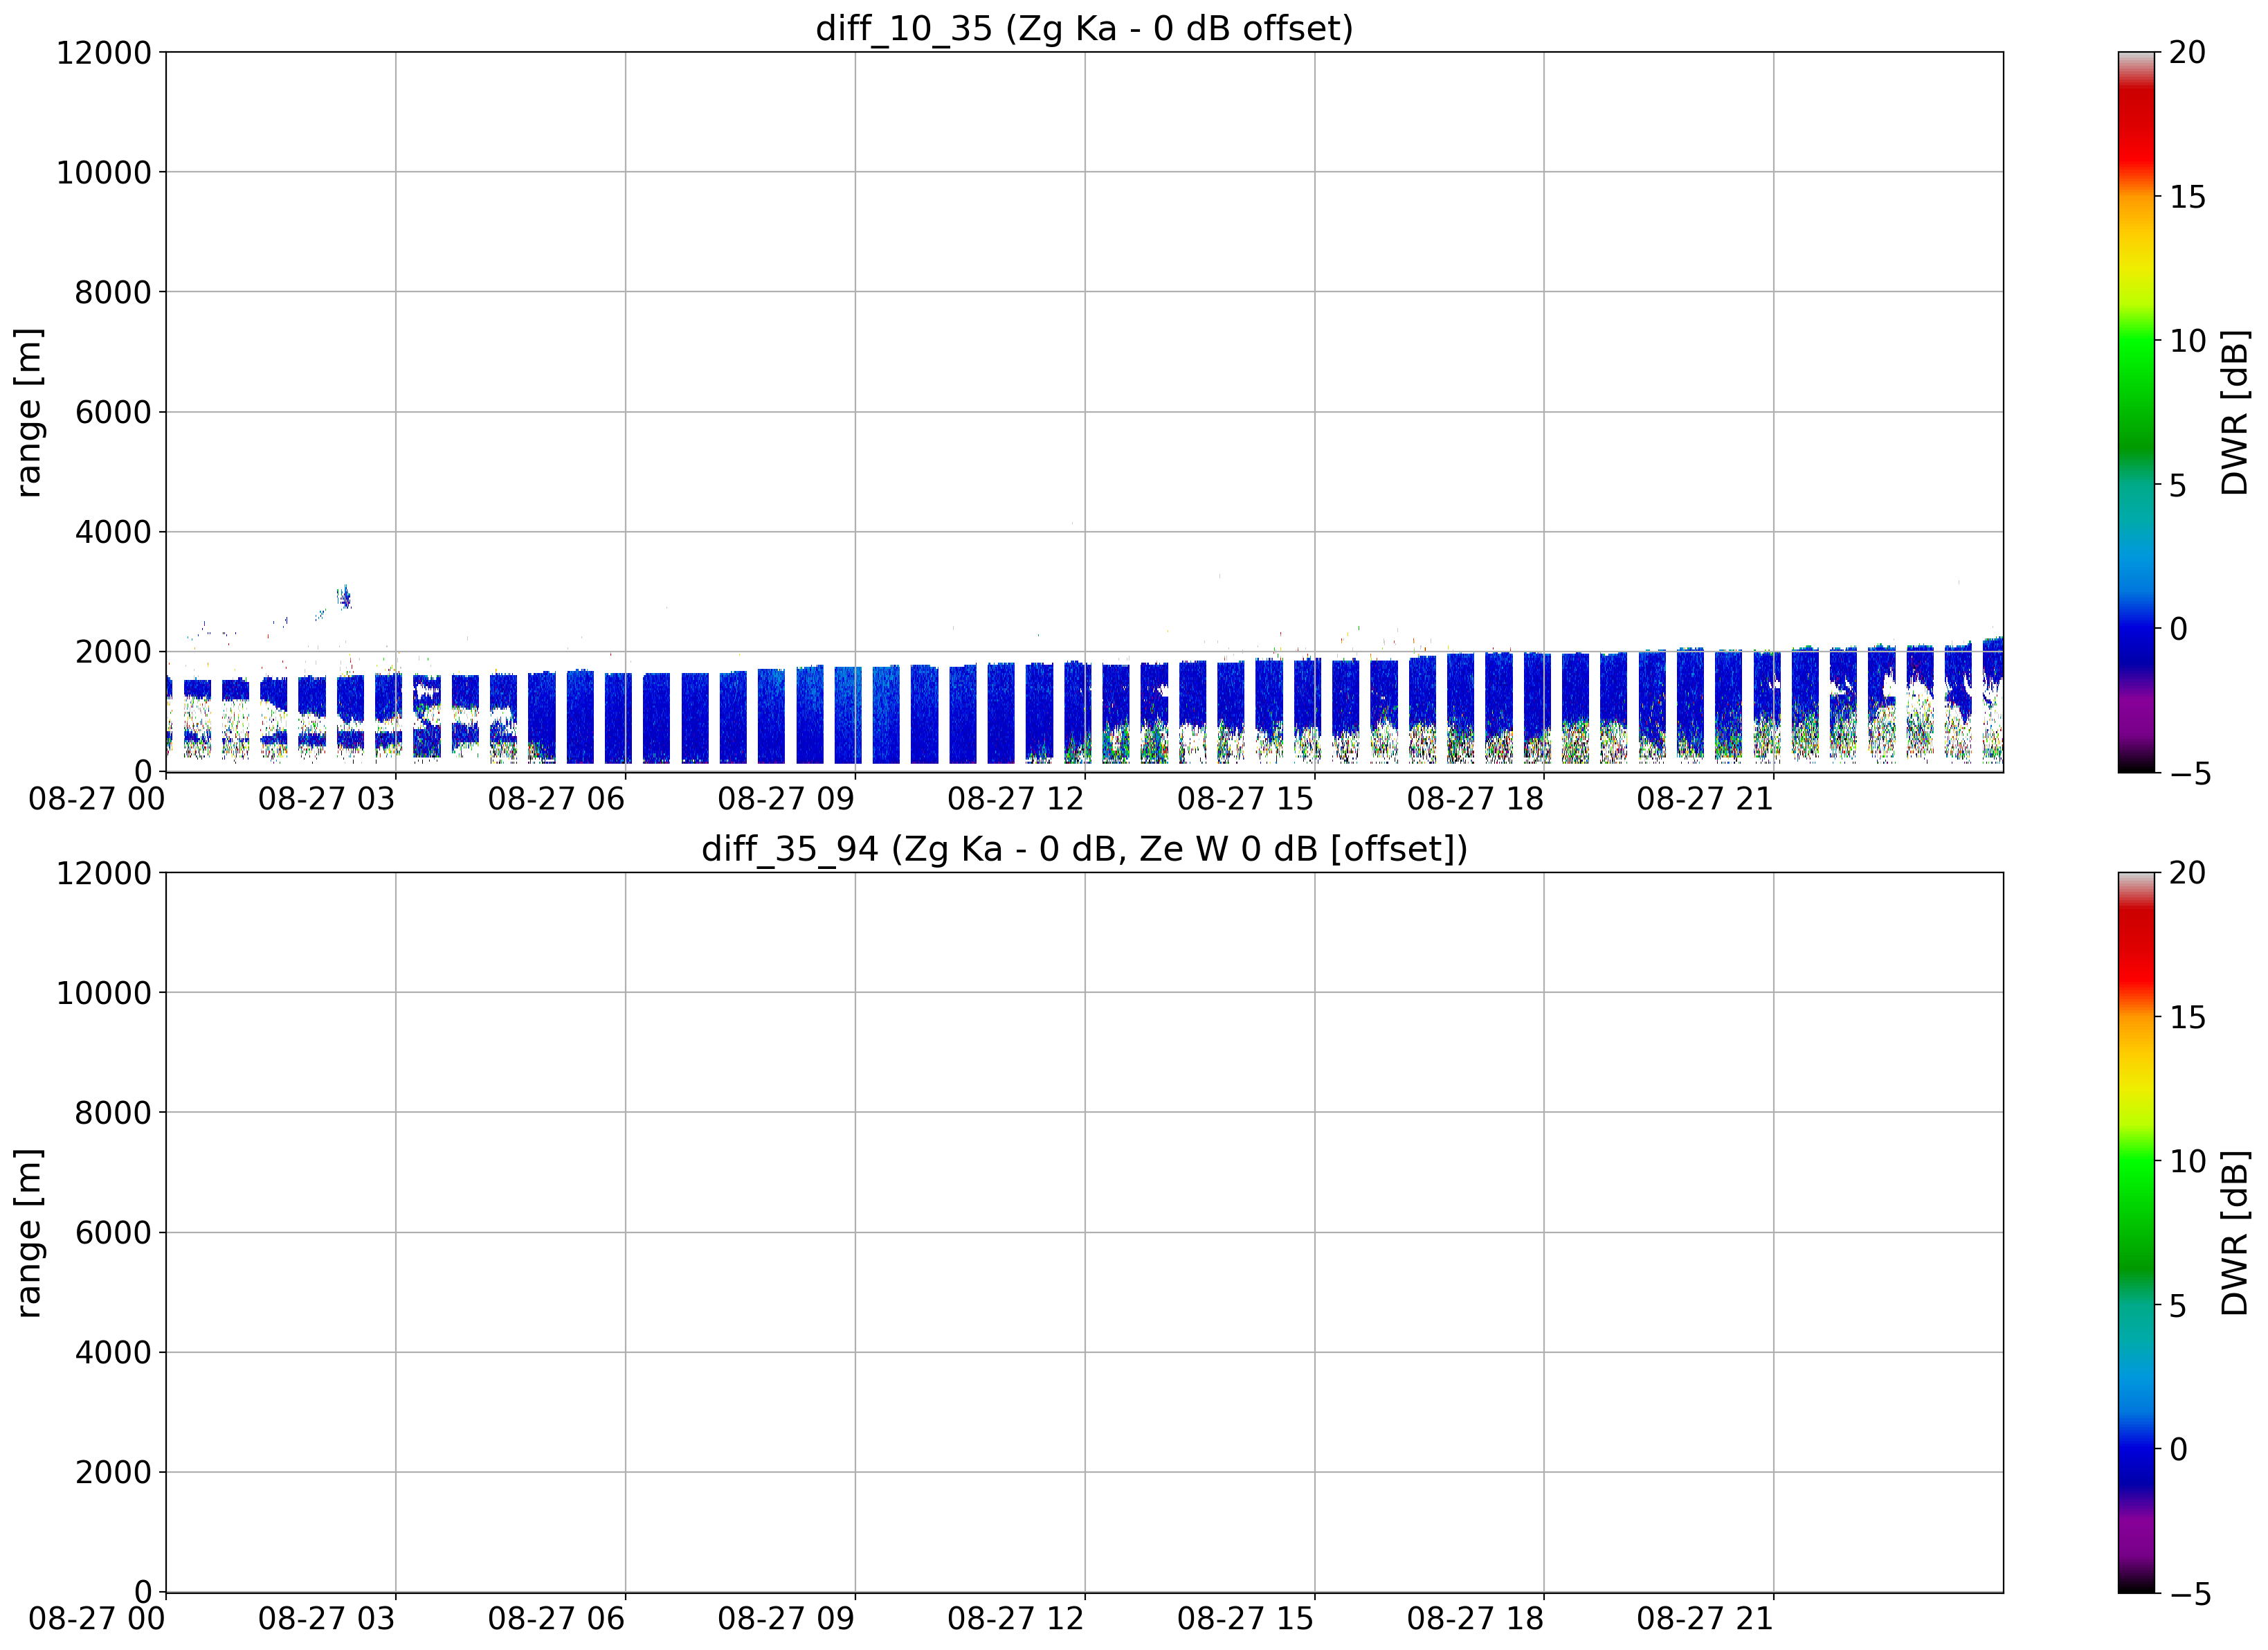Screen dimensions: 2268x1650
Task: Click 08-27 12 time tick under diff_10_35 plot
Action: (x=1016, y=798)
